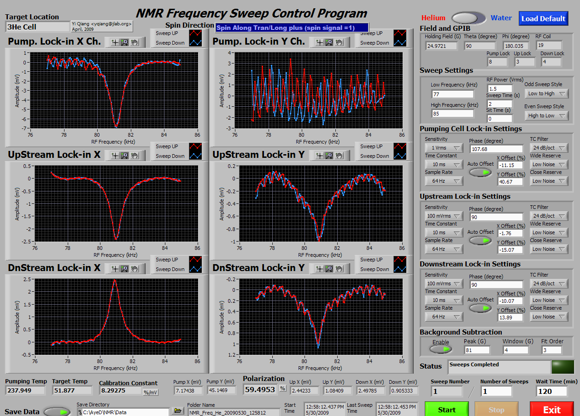Click the Wait Time (min) field
This screenshot has width=580, height=416.
pos(552,391)
